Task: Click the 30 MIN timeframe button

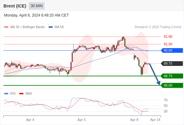Action: click(36, 6)
